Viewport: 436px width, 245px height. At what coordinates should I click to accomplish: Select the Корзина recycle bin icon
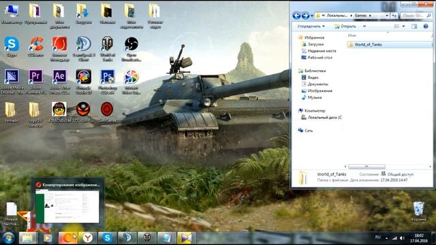[418, 211]
